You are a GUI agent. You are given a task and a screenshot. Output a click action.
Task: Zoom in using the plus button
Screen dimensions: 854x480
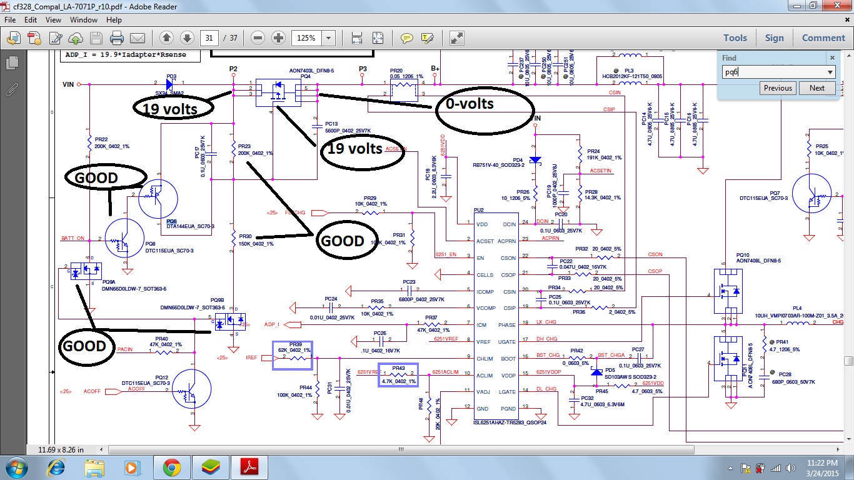tap(278, 38)
